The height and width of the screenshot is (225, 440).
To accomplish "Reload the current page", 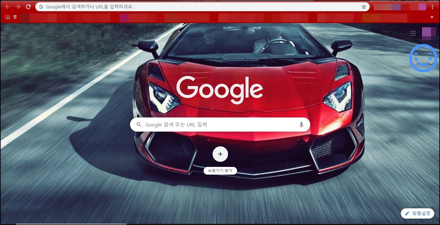I will pos(28,7).
